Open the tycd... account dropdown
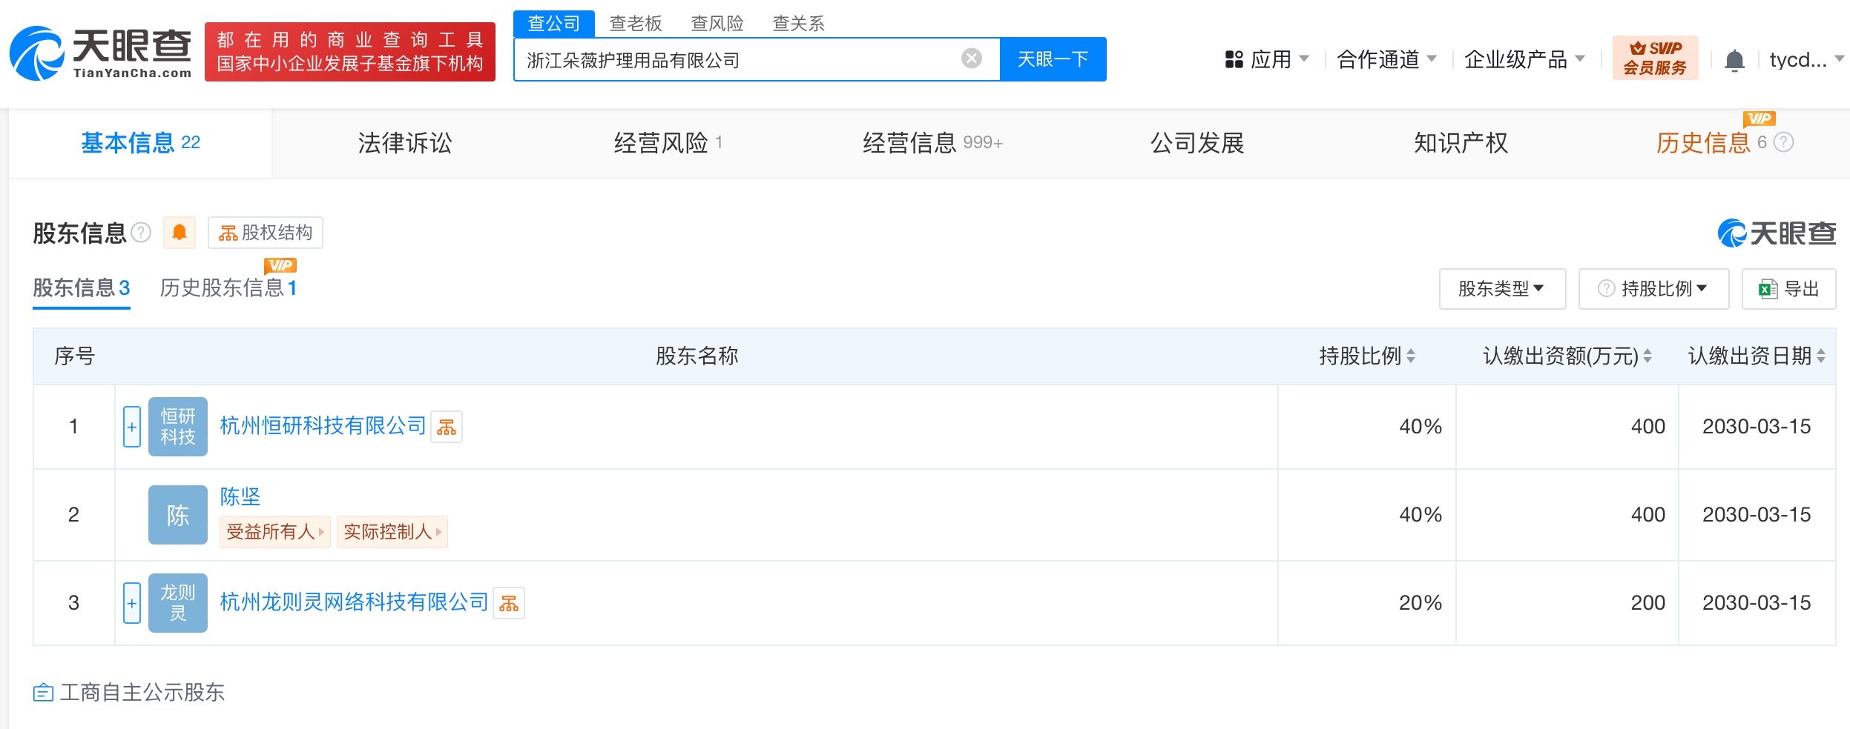 (x=1806, y=59)
